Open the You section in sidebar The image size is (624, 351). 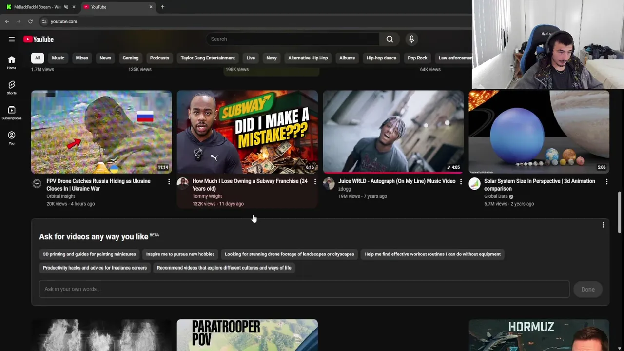(x=11, y=138)
